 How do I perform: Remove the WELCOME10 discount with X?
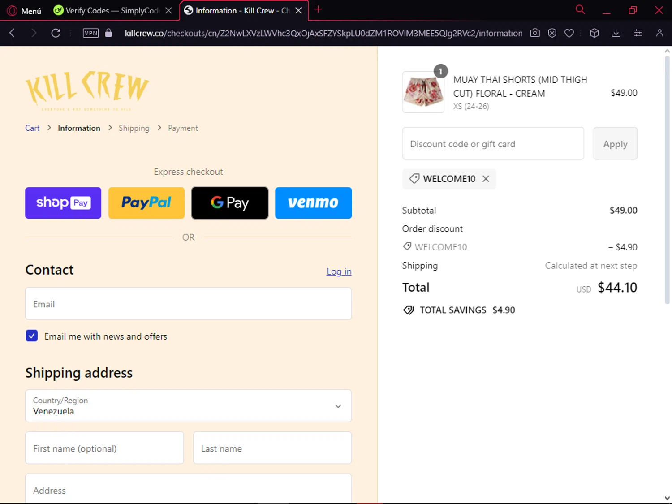[x=486, y=179]
